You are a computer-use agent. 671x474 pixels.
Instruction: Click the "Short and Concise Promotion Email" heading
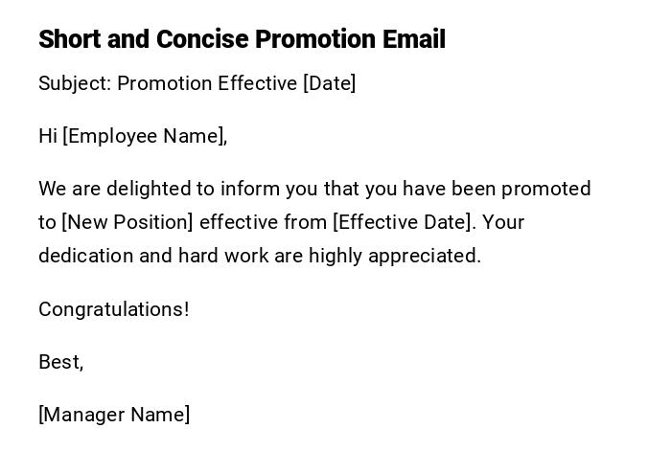242,39
